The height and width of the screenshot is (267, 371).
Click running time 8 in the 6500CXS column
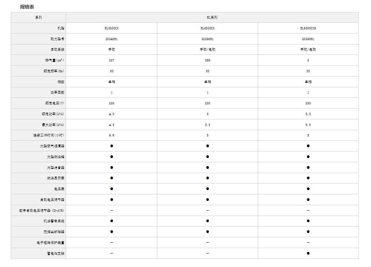click(308, 135)
